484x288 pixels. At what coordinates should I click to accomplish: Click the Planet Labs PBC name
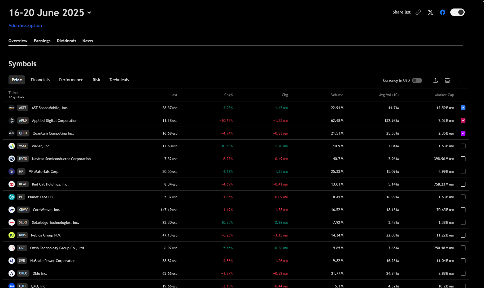(x=41, y=197)
